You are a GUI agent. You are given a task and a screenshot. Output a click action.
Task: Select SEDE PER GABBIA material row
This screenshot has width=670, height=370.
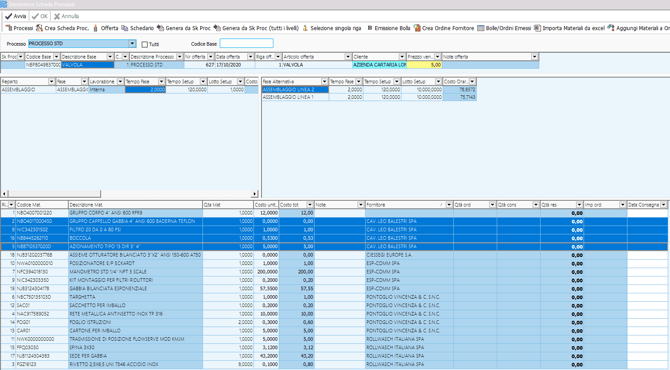pyautogui.click(x=335, y=356)
